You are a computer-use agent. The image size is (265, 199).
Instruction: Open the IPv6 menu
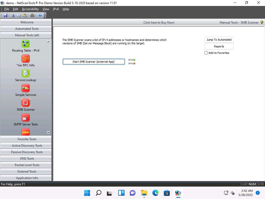click(x=56, y=9)
